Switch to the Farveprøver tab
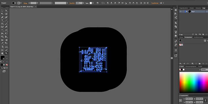This screenshot has height=104, width=208. coord(188,37)
